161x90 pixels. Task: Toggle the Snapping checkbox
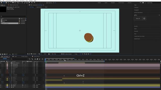tap(47, 3)
